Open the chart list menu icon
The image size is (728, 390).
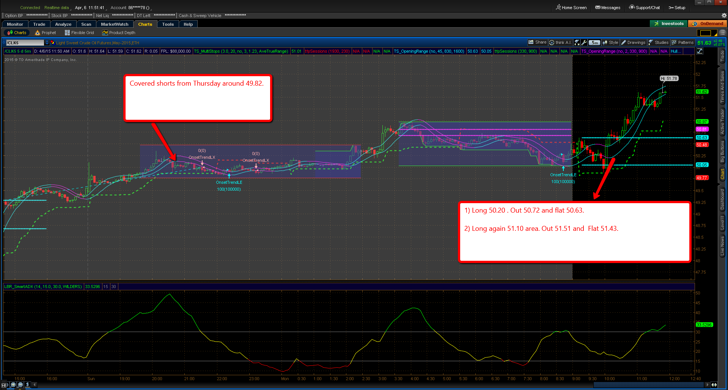point(722,33)
